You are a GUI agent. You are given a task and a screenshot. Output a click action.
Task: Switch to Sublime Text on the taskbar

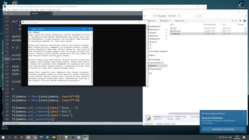[x=60, y=137]
